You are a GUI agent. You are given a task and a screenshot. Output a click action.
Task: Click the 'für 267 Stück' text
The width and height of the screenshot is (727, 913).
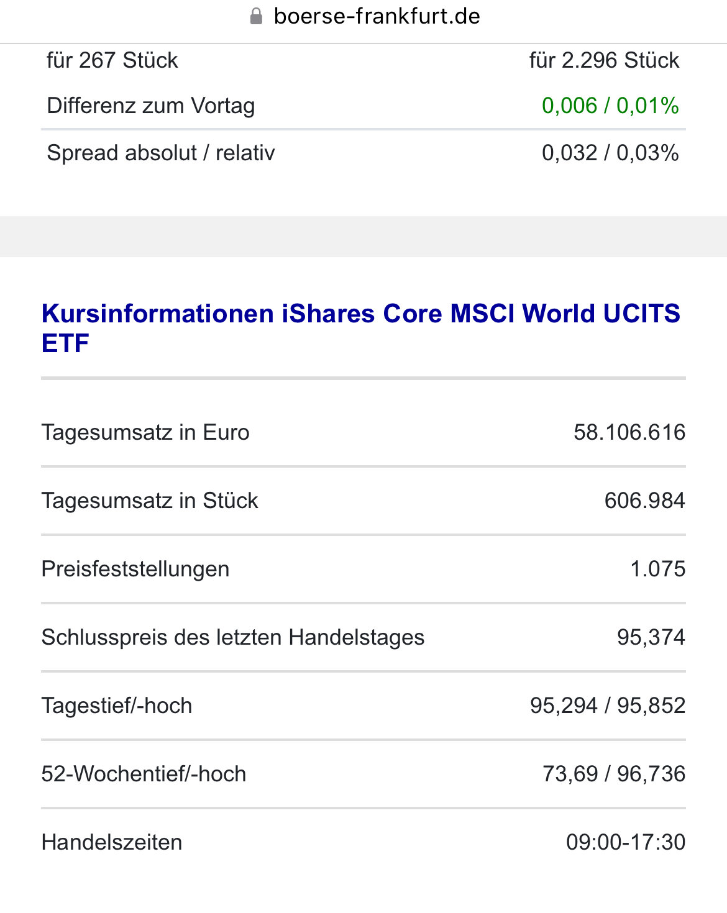coord(112,60)
